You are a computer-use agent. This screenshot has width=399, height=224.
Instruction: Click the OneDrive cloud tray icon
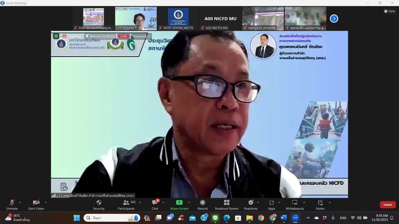click(316, 218)
